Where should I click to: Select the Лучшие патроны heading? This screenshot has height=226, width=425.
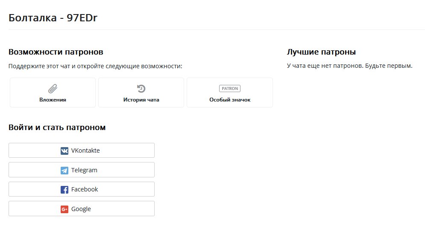tap(321, 52)
